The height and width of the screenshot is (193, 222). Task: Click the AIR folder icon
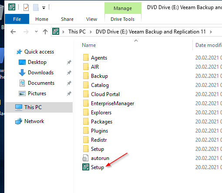[x=86, y=67]
